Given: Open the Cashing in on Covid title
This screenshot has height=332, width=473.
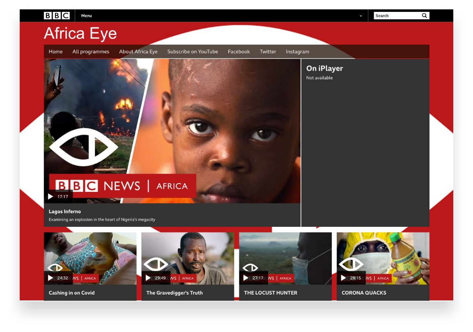Looking at the screenshot, I should (72, 293).
